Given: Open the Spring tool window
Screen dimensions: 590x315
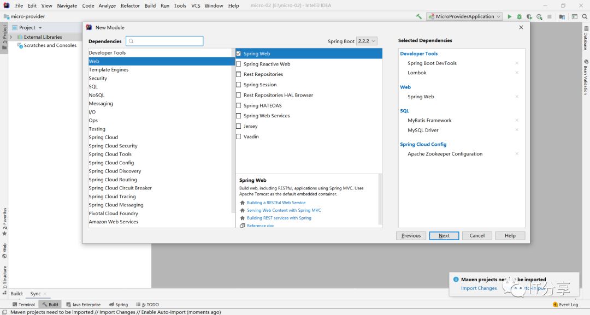Looking at the screenshot, I should (119, 305).
